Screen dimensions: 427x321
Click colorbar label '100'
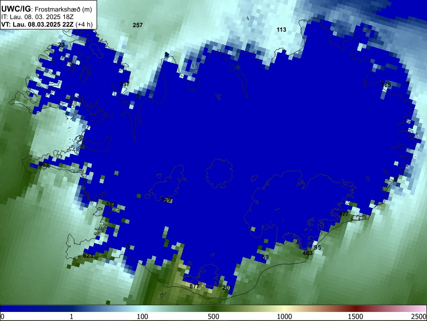point(142,316)
